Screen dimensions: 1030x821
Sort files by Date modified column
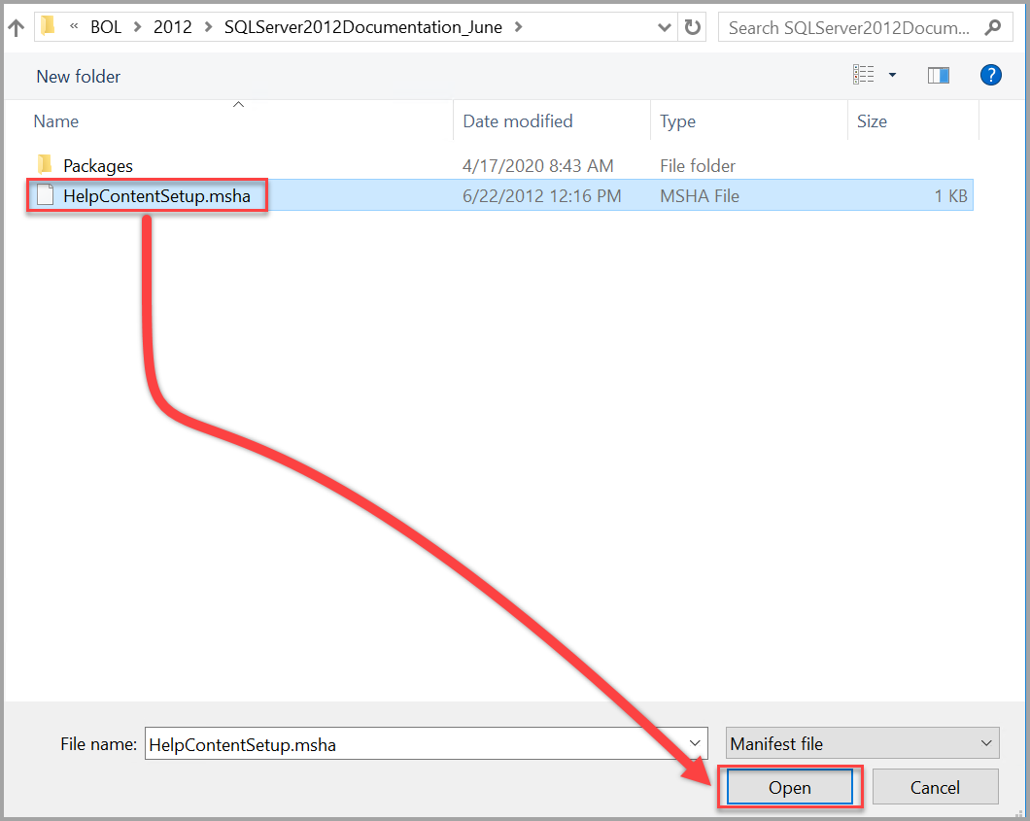pos(516,120)
